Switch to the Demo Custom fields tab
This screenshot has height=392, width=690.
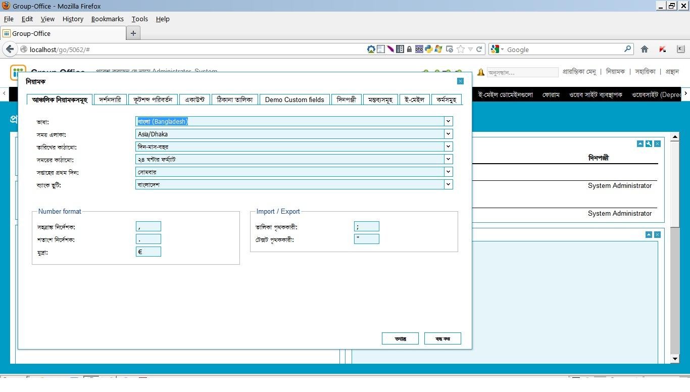pos(294,100)
